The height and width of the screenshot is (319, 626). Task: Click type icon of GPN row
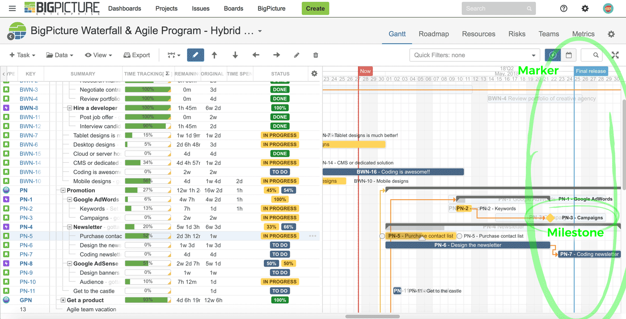[6, 300]
